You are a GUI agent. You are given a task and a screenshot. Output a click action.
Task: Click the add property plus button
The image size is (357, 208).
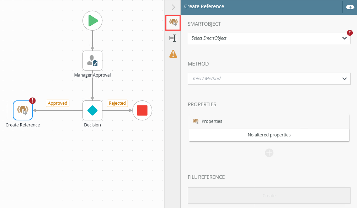click(269, 153)
